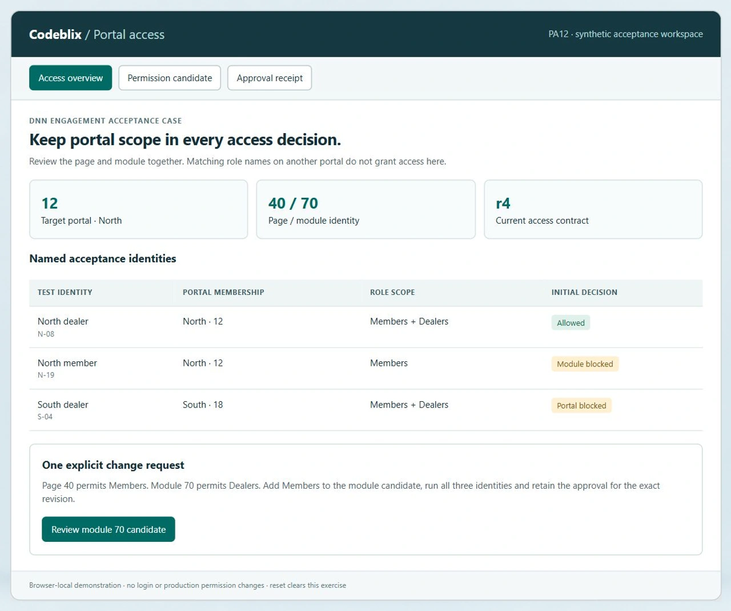The image size is (731, 611).
Task: Click the N-19 identity code
Action: 46,375
